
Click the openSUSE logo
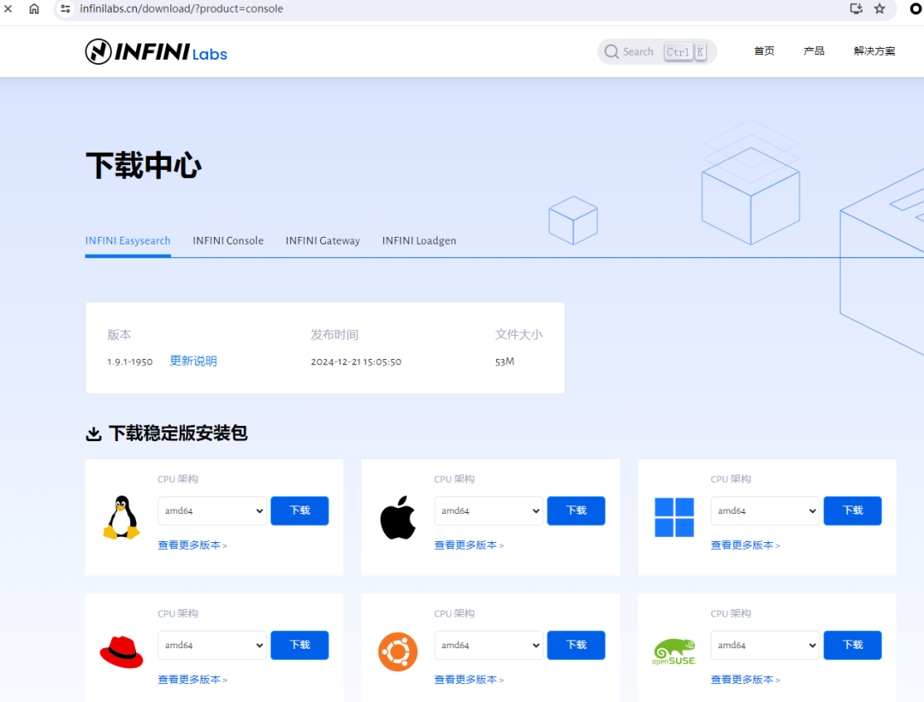click(x=674, y=652)
